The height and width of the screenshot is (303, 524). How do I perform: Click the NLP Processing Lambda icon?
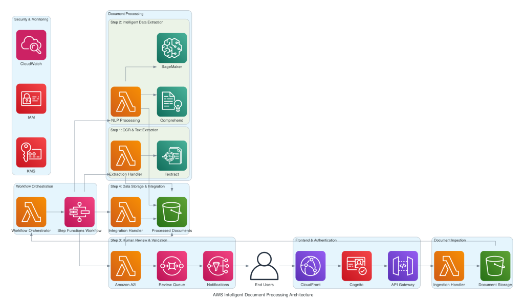pyautogui.click(x=126, y=102)
